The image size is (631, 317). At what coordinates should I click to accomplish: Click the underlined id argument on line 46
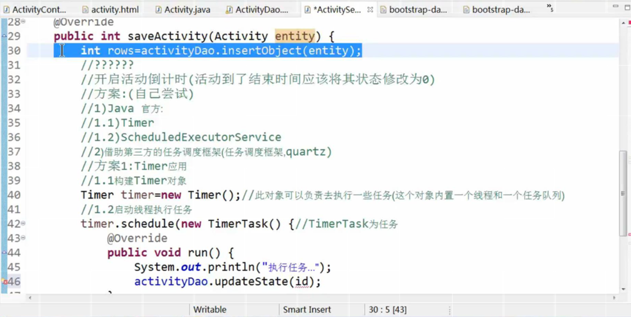click(x=302, y=281)
